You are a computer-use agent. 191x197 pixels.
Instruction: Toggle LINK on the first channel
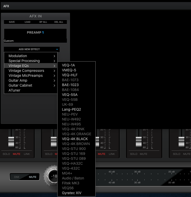pyautogui.click(x=27, y=154)
